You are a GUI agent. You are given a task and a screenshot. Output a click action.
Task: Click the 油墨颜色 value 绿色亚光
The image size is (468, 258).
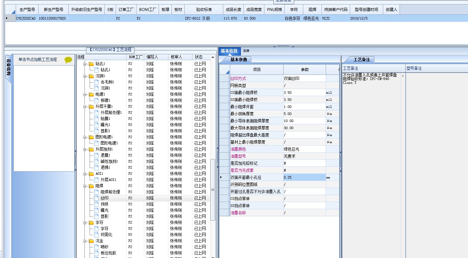[x=305, y=149]
